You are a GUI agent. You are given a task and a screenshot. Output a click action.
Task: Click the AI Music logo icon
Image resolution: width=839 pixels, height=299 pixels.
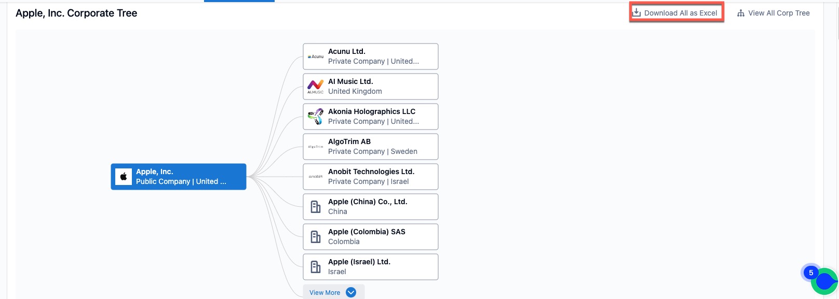pyautogui.click(x=315, y=87)
